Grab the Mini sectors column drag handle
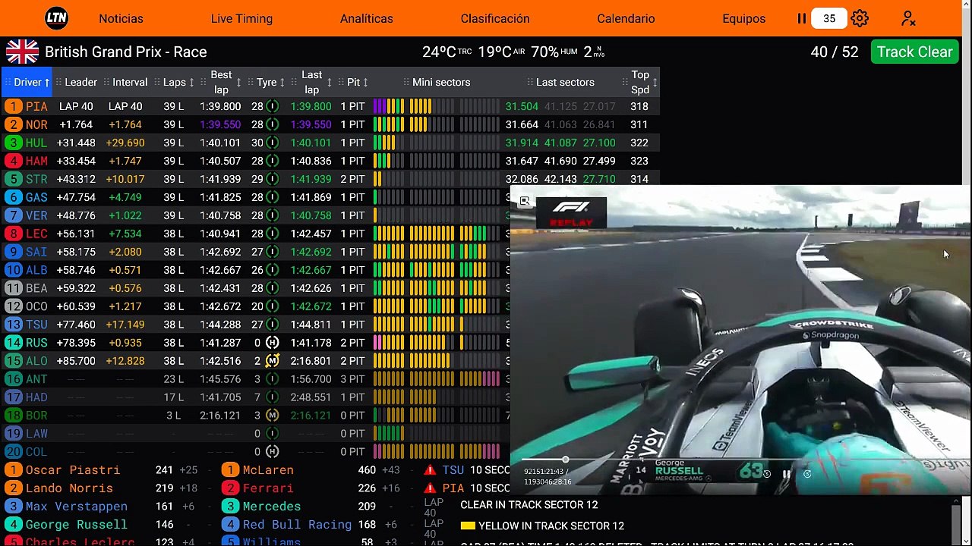The width and height of the screenshot is (972, 546). pos(406,82)
